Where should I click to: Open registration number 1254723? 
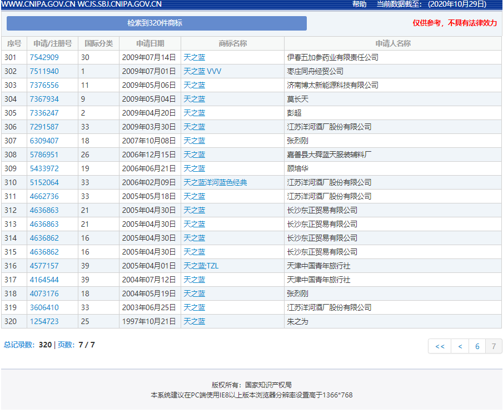[44, 321]
